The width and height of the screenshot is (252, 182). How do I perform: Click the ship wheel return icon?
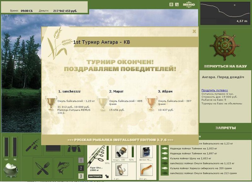coord(225,46)
